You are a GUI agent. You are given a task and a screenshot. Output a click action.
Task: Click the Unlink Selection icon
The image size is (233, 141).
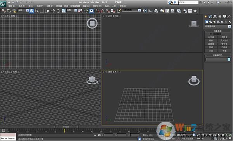click(9, 11)
